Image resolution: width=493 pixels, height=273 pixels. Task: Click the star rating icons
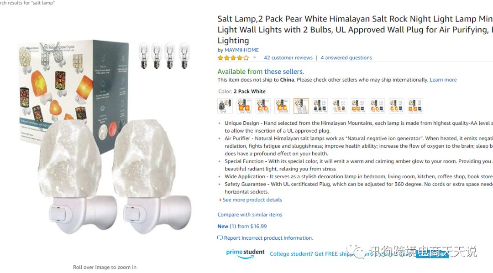point(233,58)
